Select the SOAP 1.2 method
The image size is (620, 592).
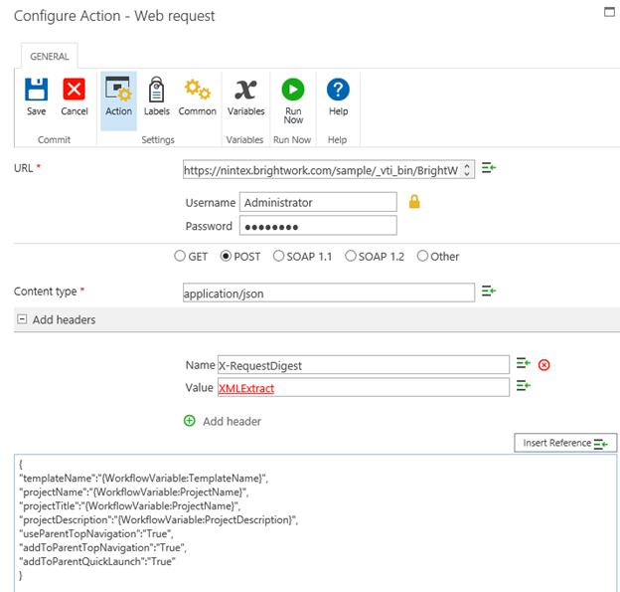pyautogui.click(x=351, y=256)
